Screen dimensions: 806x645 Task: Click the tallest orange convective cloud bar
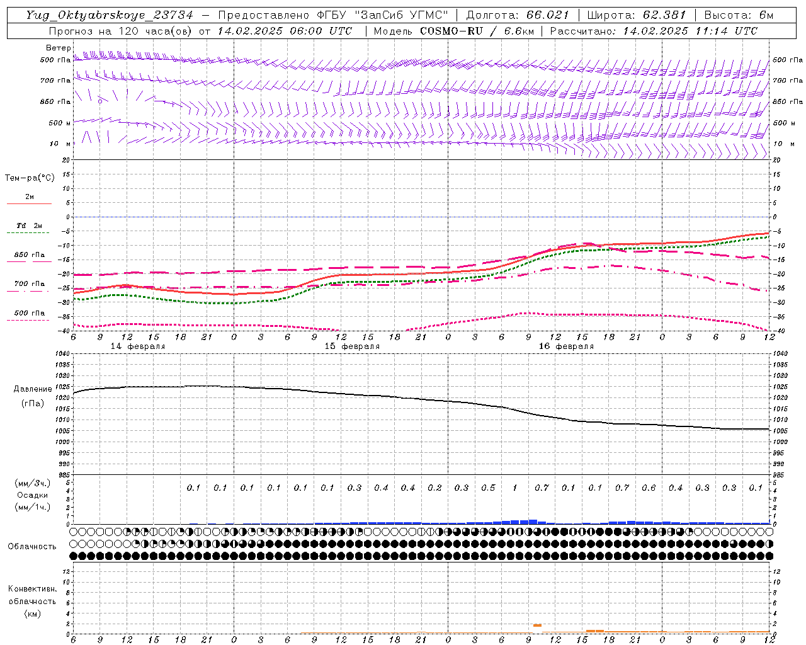537,625
